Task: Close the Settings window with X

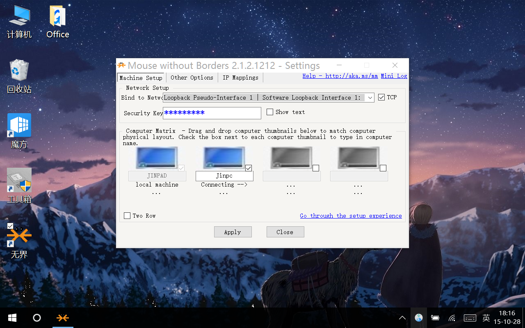Action: [x=395, y=65]
